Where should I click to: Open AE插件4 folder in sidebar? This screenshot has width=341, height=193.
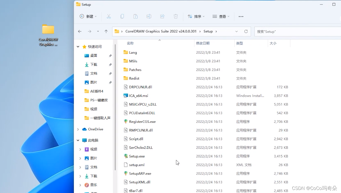(94, 91)
